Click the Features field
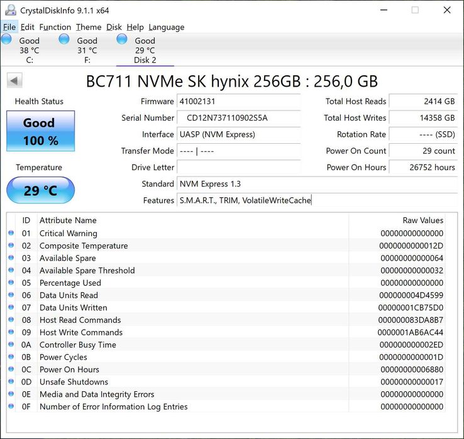464x439 pixels. [318, 200]
